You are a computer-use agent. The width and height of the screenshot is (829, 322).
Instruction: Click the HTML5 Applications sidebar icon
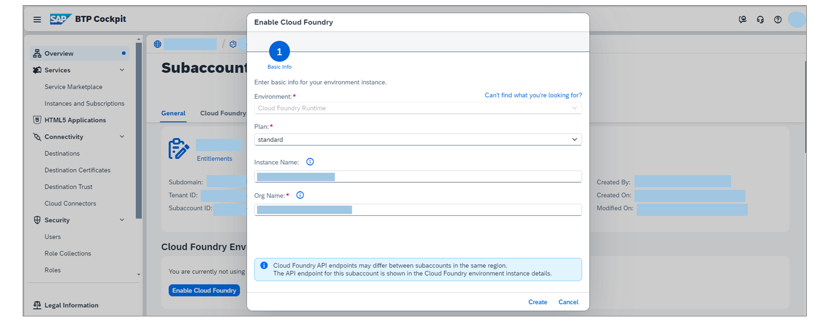point(37,120)
